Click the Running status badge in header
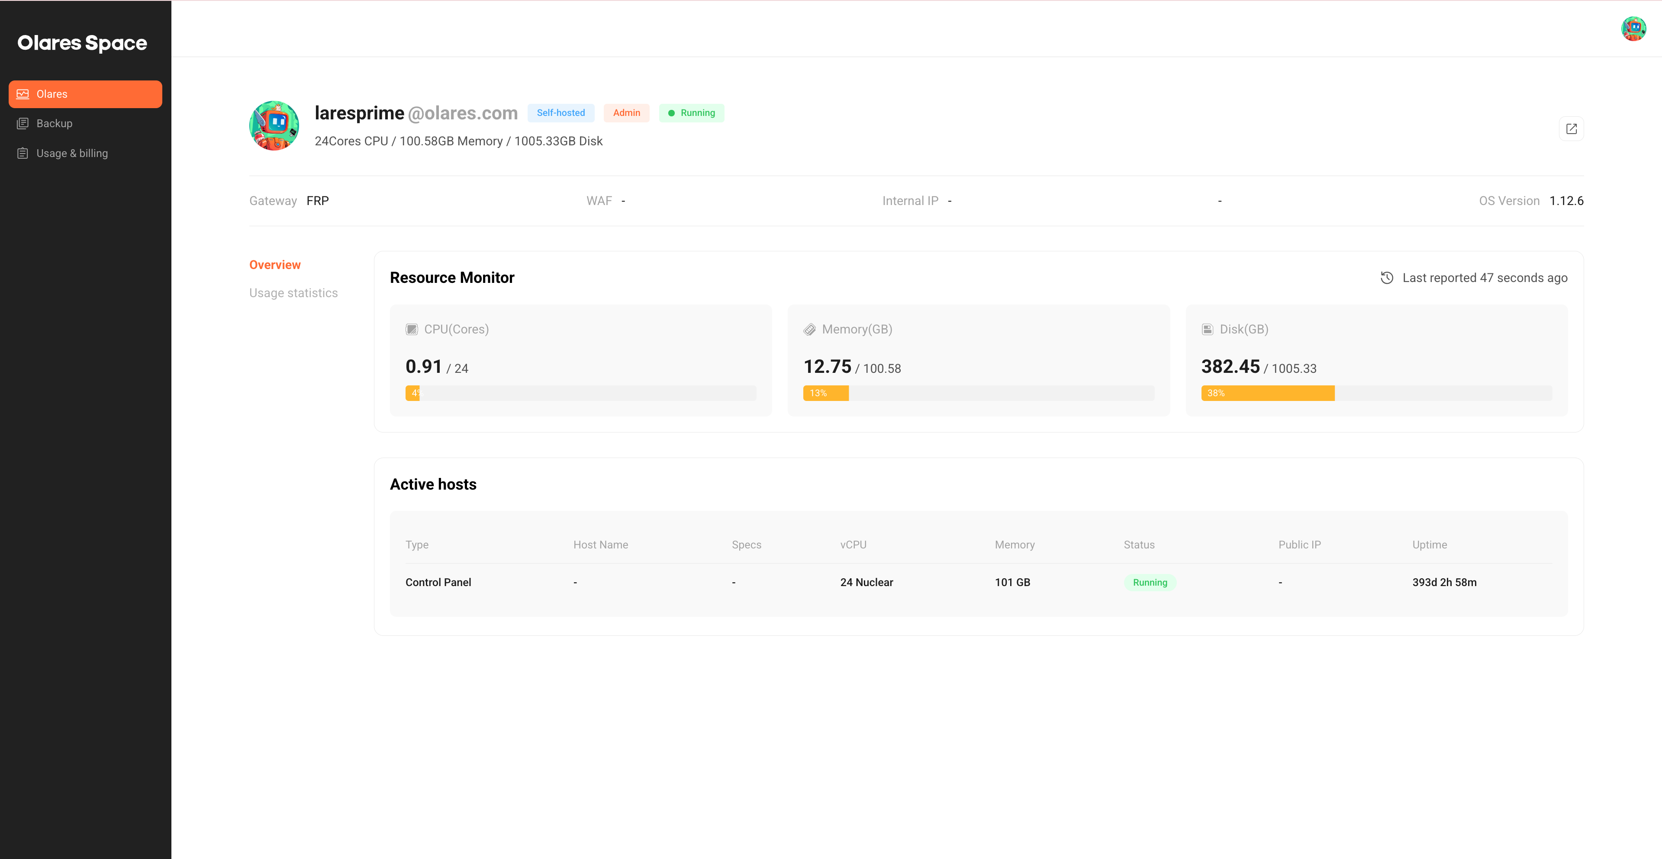This screenshot has width=1662, height=859. click(x=692, y=113)
